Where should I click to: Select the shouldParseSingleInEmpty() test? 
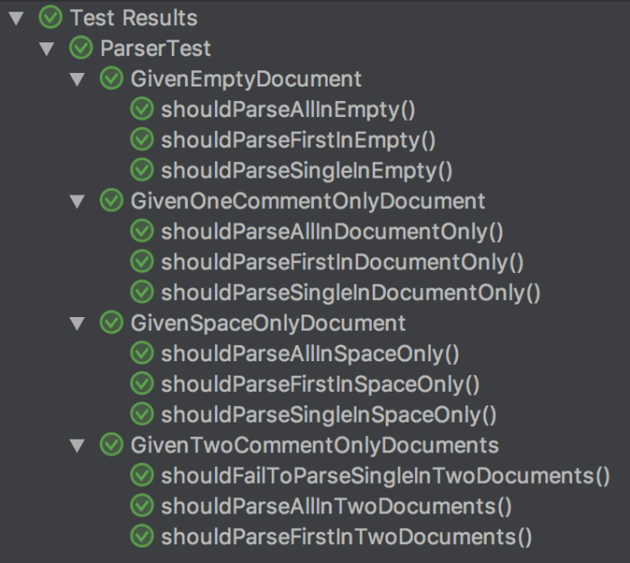[307, 171]
